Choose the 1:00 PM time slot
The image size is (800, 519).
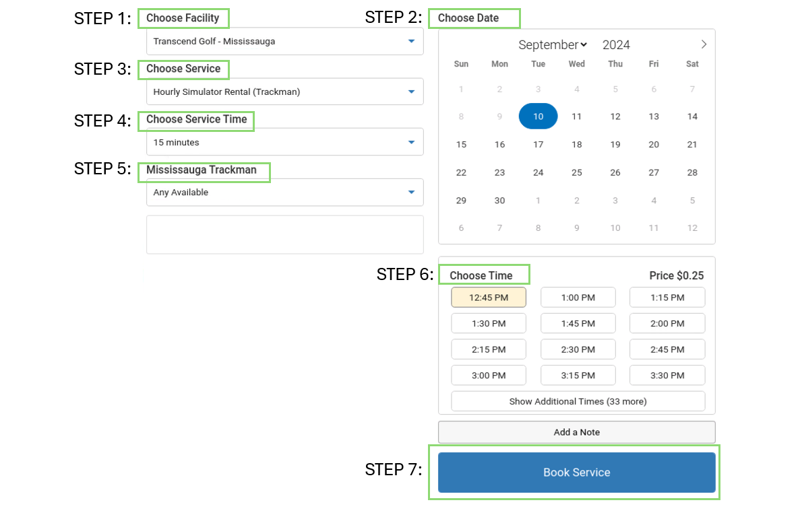pos(578,298)
